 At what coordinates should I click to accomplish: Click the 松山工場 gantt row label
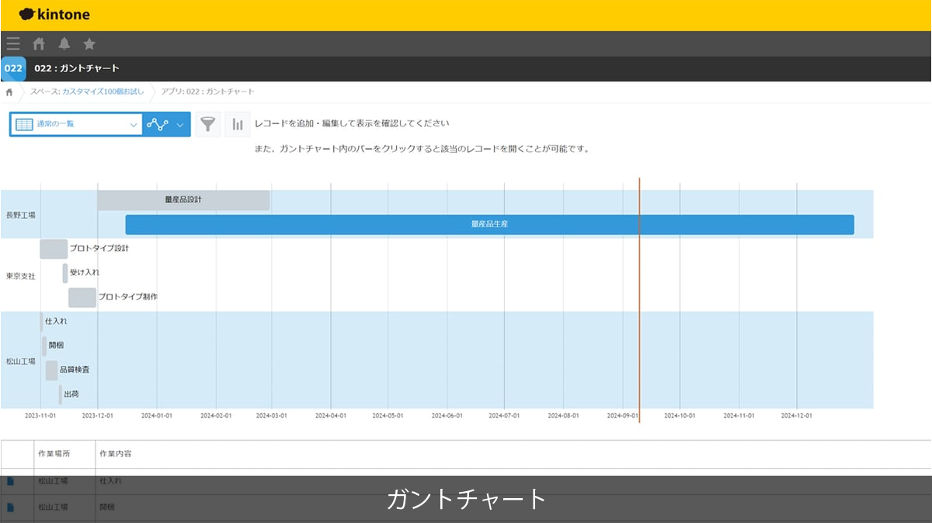point(20,361)
